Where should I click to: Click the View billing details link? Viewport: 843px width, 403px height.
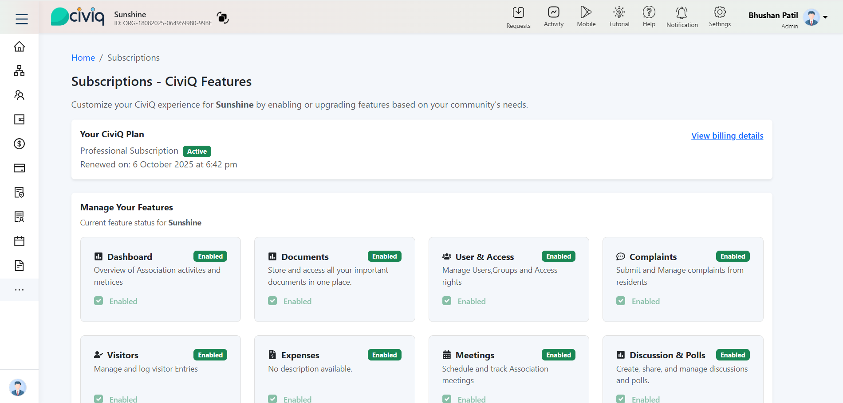tap(727, 136)
